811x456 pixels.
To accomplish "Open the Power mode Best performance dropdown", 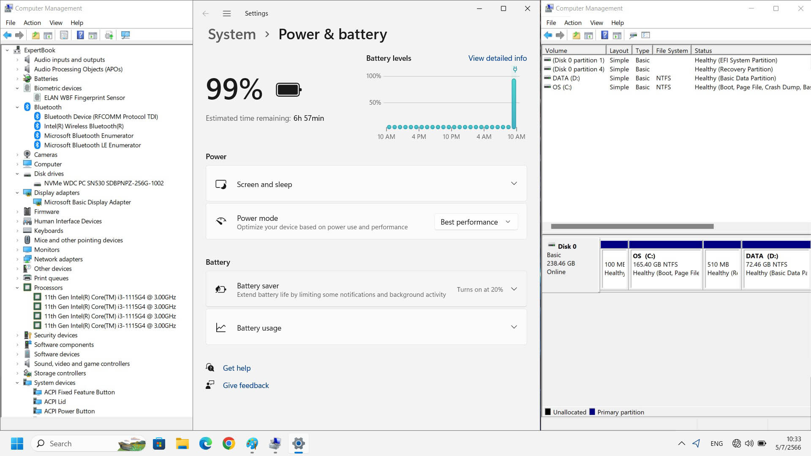I will pyautogui.click(x=476, y=222).
